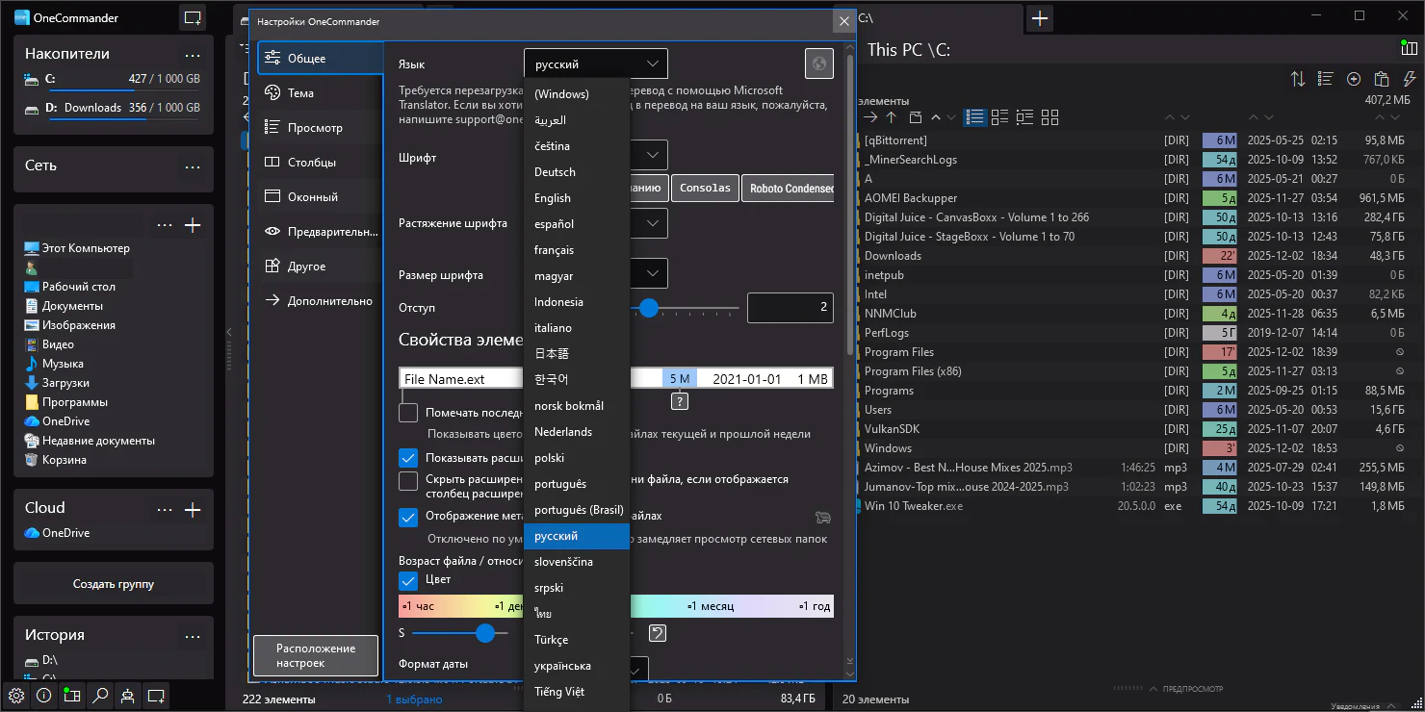This screenshot has width=1425, height=712.
Task: Click the paste clipboard icon
Action: 1382,79
